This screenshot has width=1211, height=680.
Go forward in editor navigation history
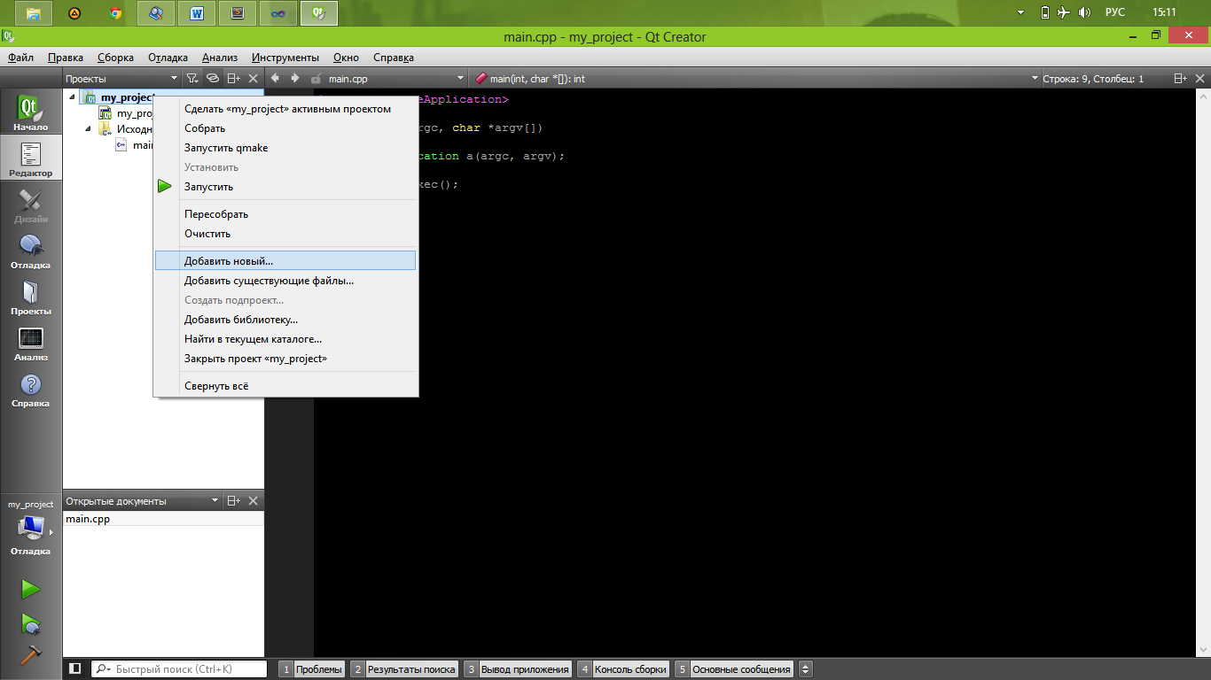[295, 78]
